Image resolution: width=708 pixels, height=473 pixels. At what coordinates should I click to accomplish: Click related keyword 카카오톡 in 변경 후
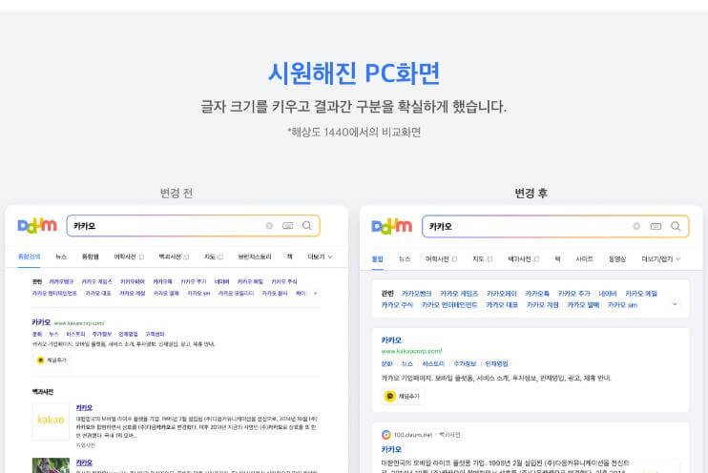pos(537,294)
